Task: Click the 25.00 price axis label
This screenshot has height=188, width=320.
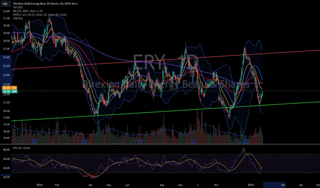Action: coord(7,66)
